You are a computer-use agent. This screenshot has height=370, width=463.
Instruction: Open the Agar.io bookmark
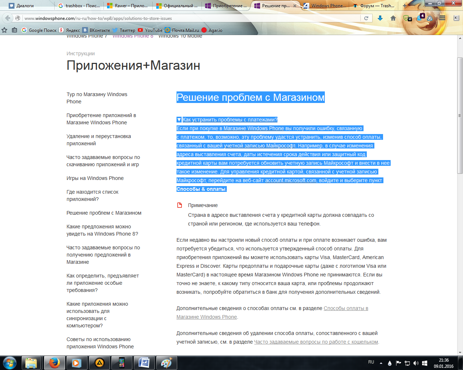[212, 30]
